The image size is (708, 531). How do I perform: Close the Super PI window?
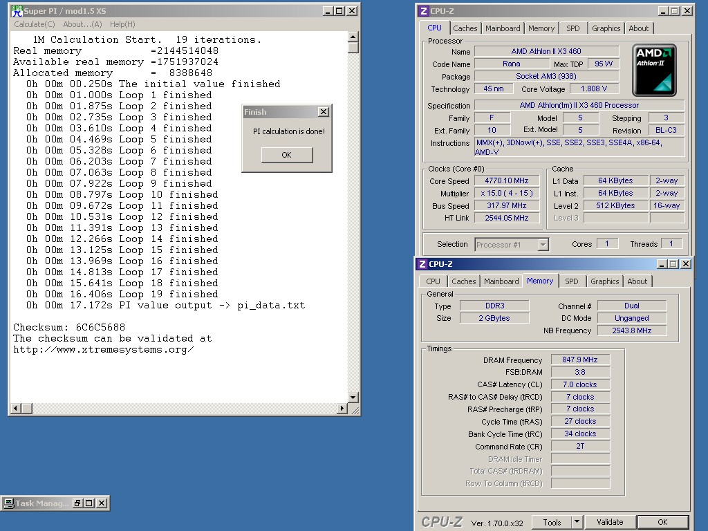(352, 11)
